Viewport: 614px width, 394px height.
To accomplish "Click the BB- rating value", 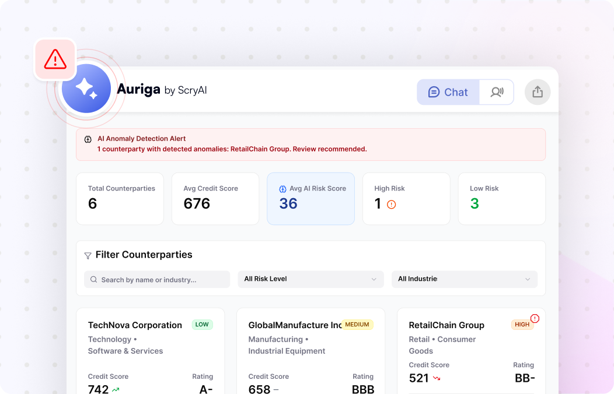I will pyautogui.click(x=525, y=378).
